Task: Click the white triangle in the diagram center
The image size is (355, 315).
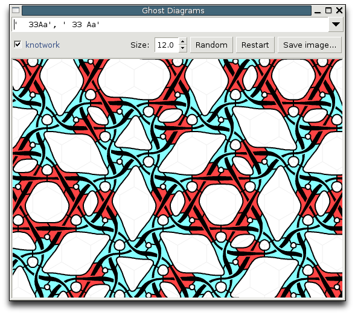Action: [134, 134]
